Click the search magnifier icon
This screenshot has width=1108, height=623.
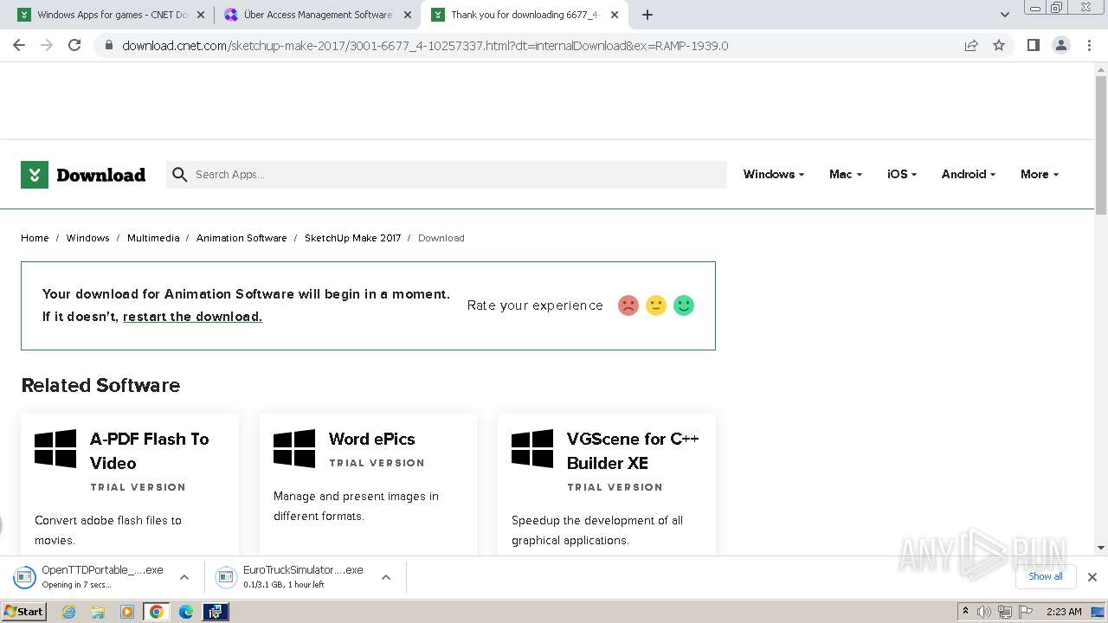179,175
